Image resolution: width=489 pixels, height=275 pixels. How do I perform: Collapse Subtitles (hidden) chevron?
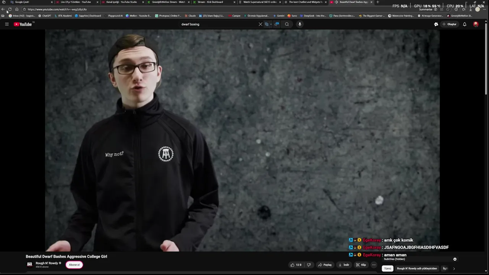455,259
